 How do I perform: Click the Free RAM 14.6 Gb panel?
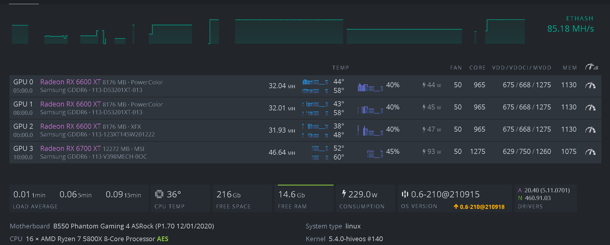click(304, 199)
